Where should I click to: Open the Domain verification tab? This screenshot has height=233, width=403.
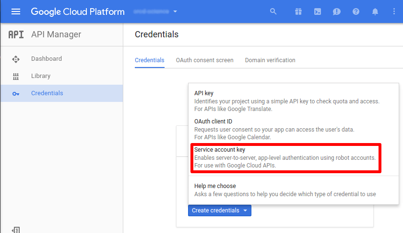[270, 60]
